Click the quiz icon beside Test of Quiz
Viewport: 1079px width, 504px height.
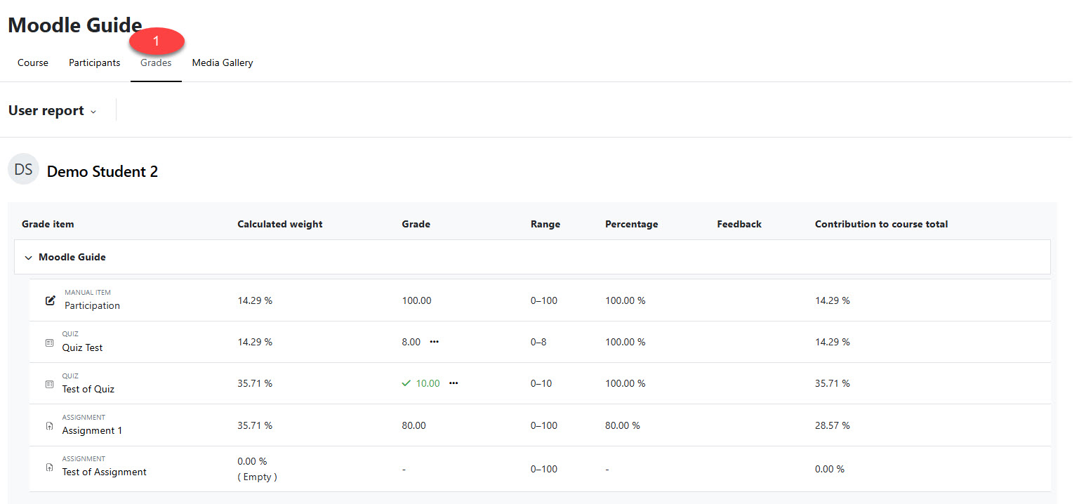coord(49,384)
